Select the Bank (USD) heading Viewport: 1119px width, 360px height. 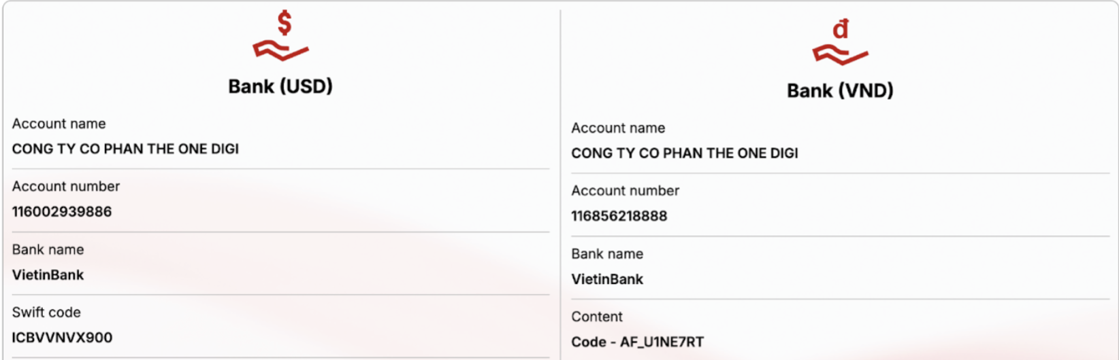coord(280,86)
